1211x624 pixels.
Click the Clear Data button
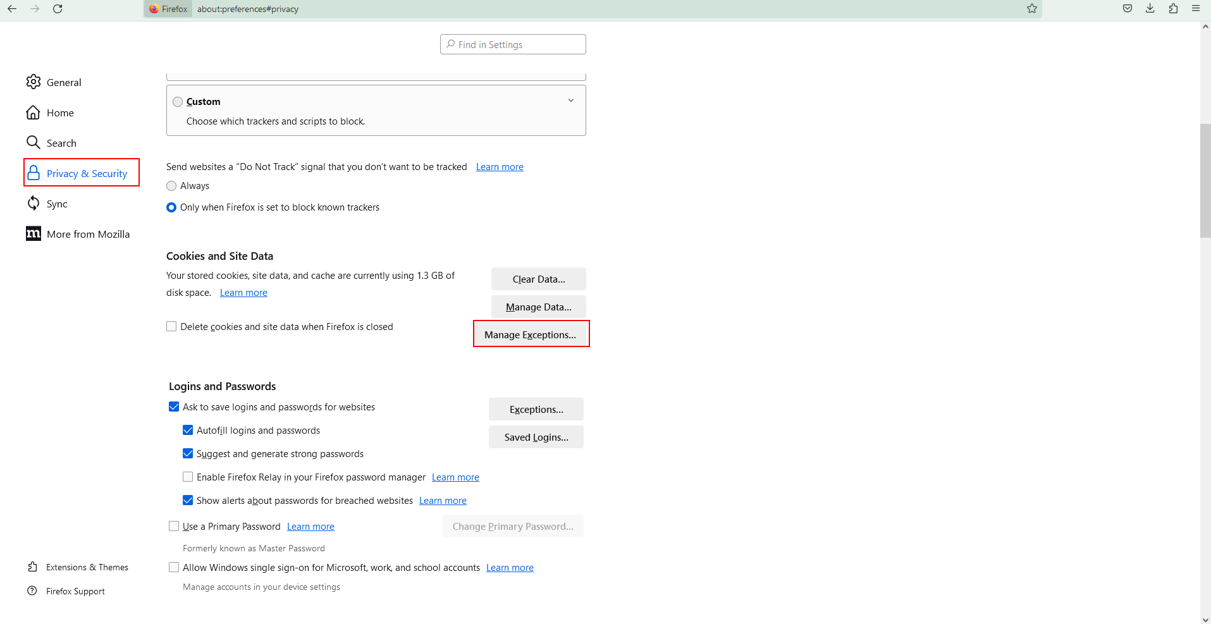[538, 279]
